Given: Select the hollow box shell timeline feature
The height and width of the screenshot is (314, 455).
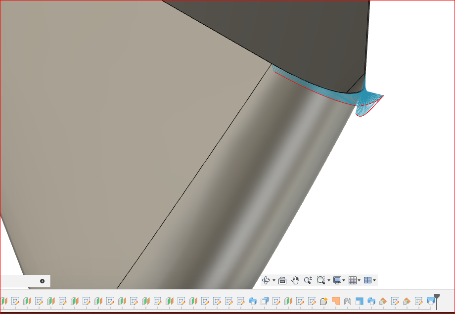Looking at the screenshot, I should tap(265, 301).
